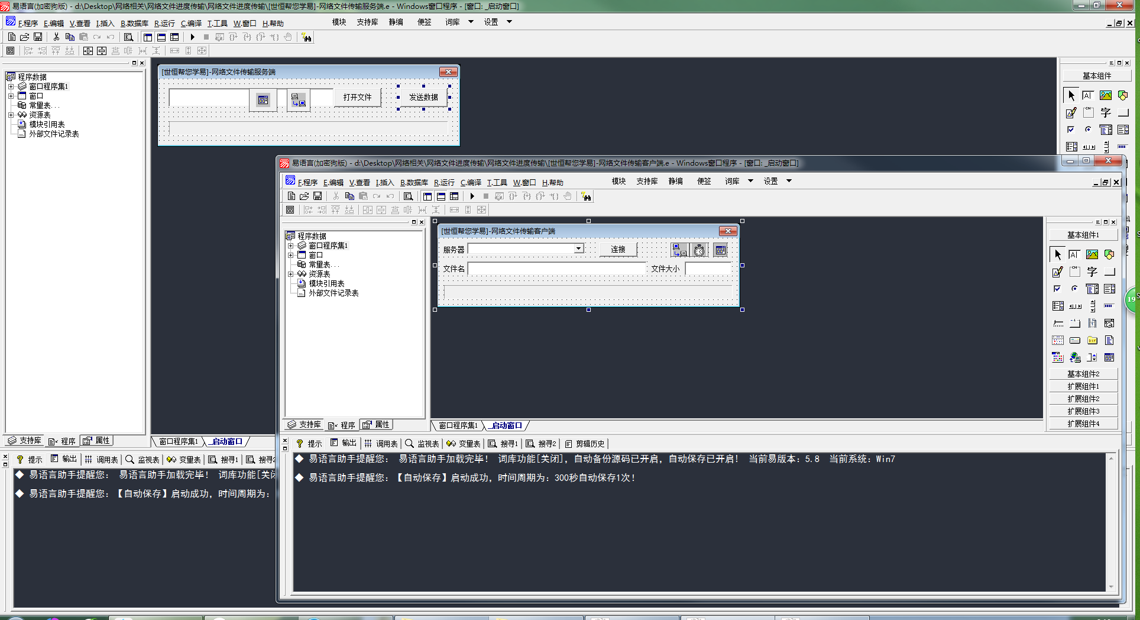This screenshot has width=1140, height=620.
Task: Open 设置 dropdown arrow in back window menu bar
Action: tap(509, 22)
